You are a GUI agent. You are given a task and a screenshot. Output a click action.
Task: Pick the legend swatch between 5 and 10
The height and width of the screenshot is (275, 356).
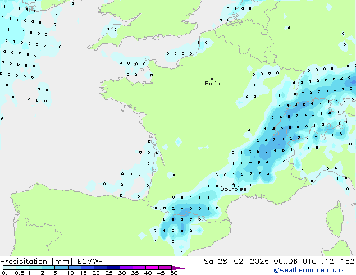(61, 268)
